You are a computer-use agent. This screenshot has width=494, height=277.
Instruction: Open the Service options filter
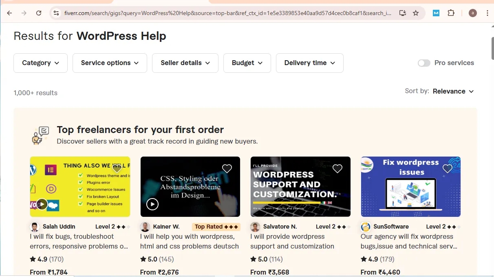(x=110, y=63)
